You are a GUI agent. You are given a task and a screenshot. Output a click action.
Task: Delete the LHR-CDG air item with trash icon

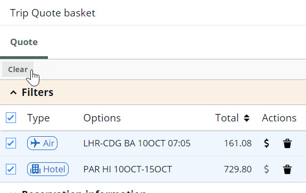(287, 144)
